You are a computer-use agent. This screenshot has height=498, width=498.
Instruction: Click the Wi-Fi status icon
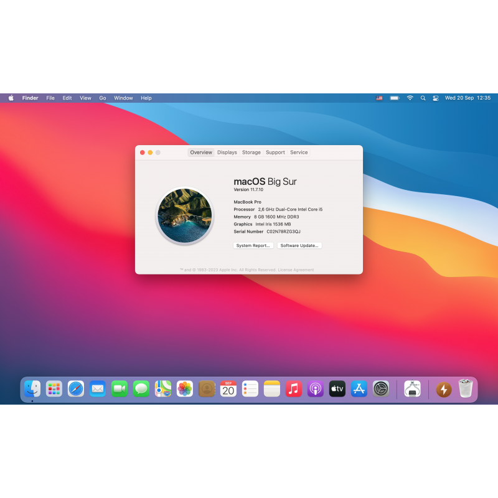(x=410, y=98)
